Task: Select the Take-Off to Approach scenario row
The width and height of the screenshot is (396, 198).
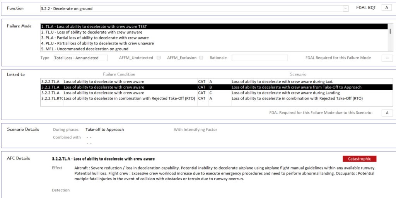Action: tap(216, 87)
